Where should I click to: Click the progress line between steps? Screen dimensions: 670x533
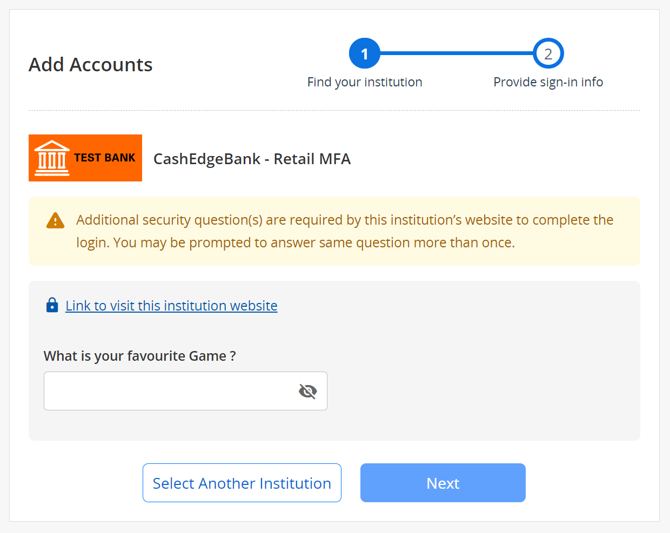point(457,53)
